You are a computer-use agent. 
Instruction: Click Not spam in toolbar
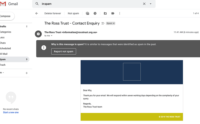(x=73, y=13)
